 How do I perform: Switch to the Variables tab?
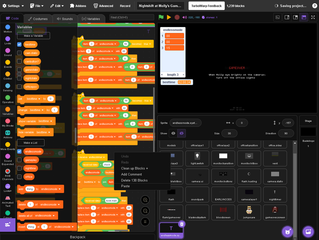click(91, 19)
